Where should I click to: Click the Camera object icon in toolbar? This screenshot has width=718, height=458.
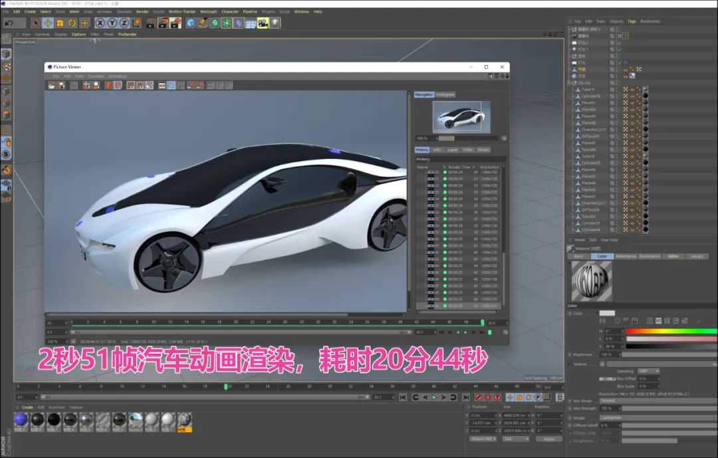[263, 23]
